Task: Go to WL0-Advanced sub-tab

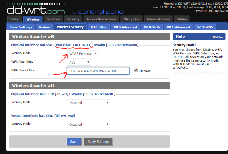Action: (125, 27)
